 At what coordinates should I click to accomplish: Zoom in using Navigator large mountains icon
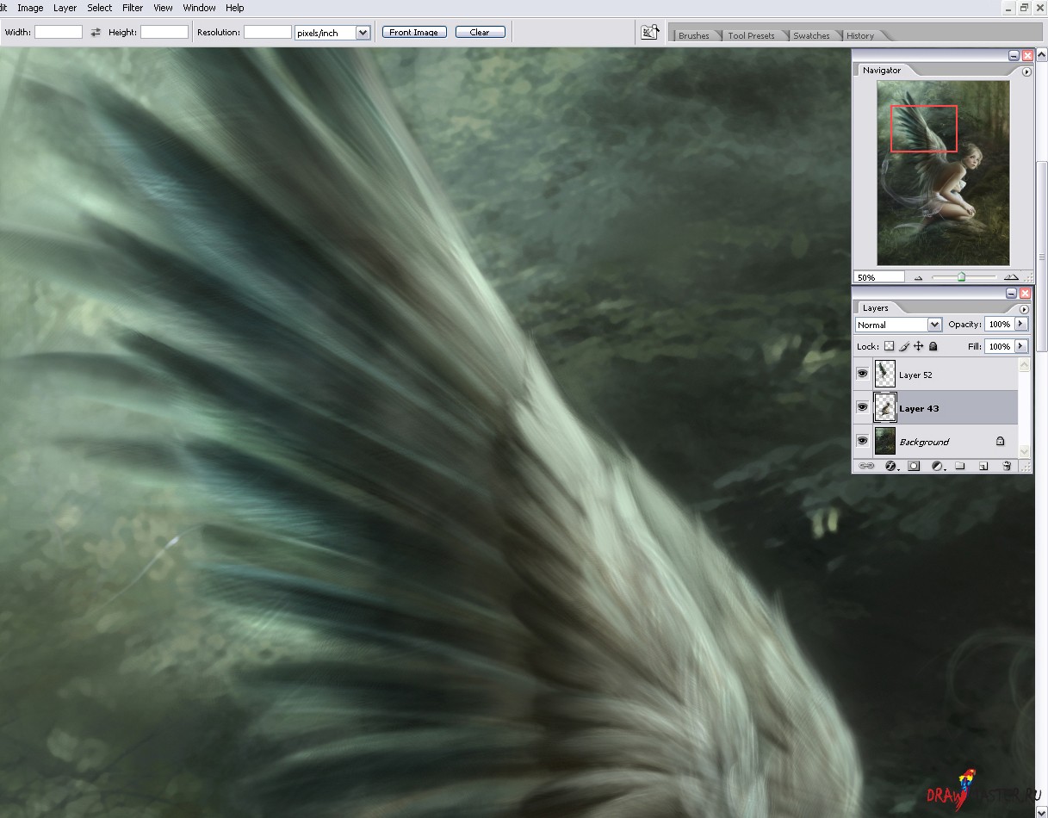point(1011,277)
